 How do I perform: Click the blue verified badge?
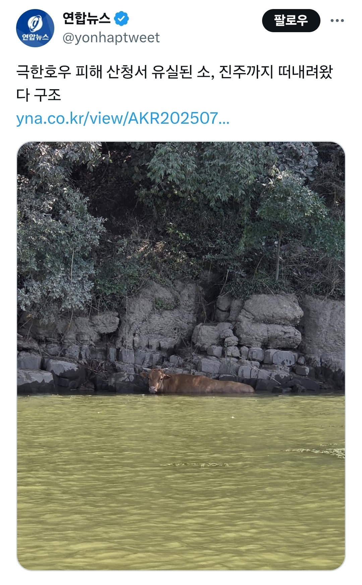coord(121,19)
